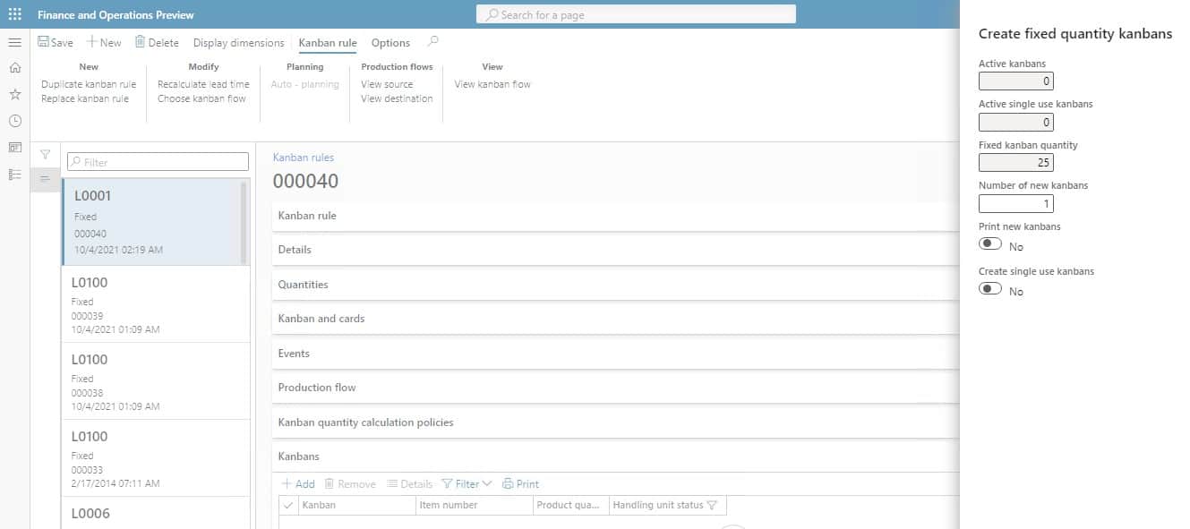1190x529 pixels.
Task: Expand the Kanban and cards section
Action: point(615,319)
